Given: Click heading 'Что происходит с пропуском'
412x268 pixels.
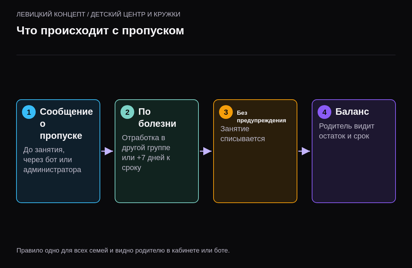Looking at the screenshot, I should coord(100,30).
